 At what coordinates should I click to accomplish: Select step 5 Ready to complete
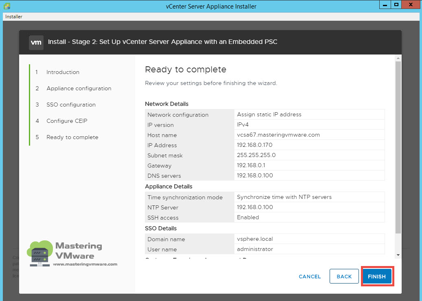point(72,137)
